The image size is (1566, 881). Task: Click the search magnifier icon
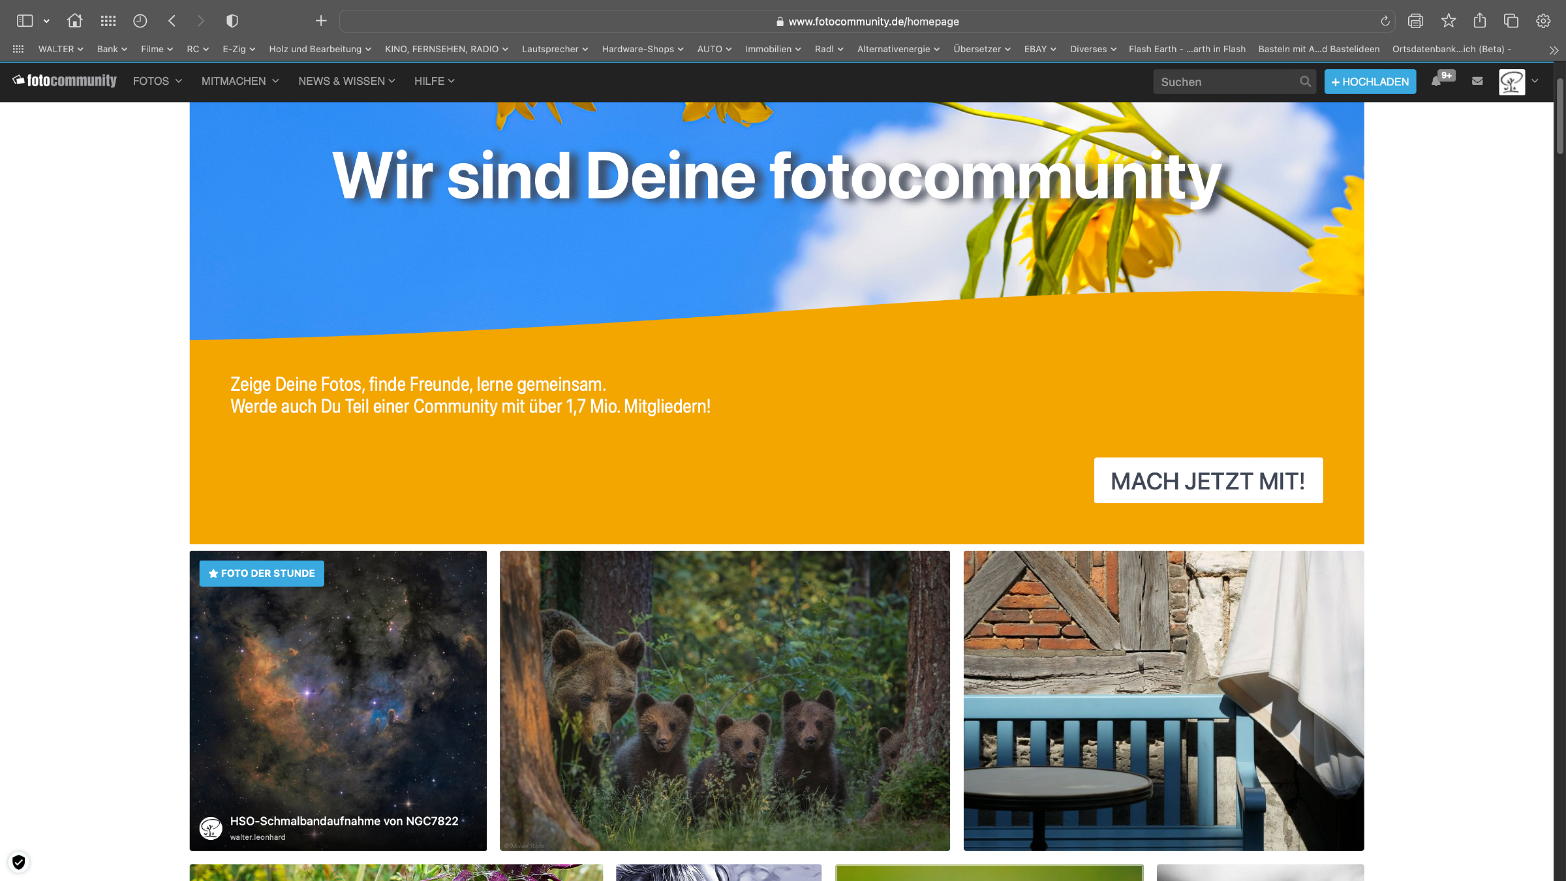(1305, 82)
